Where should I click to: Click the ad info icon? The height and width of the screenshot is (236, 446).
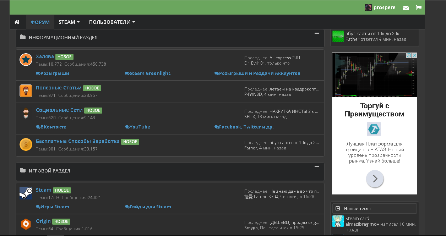click(x=409, y=55)
